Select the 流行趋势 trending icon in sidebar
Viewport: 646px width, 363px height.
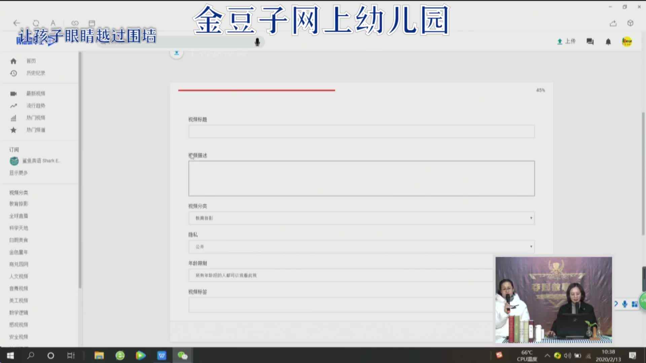tap(13, 106)
